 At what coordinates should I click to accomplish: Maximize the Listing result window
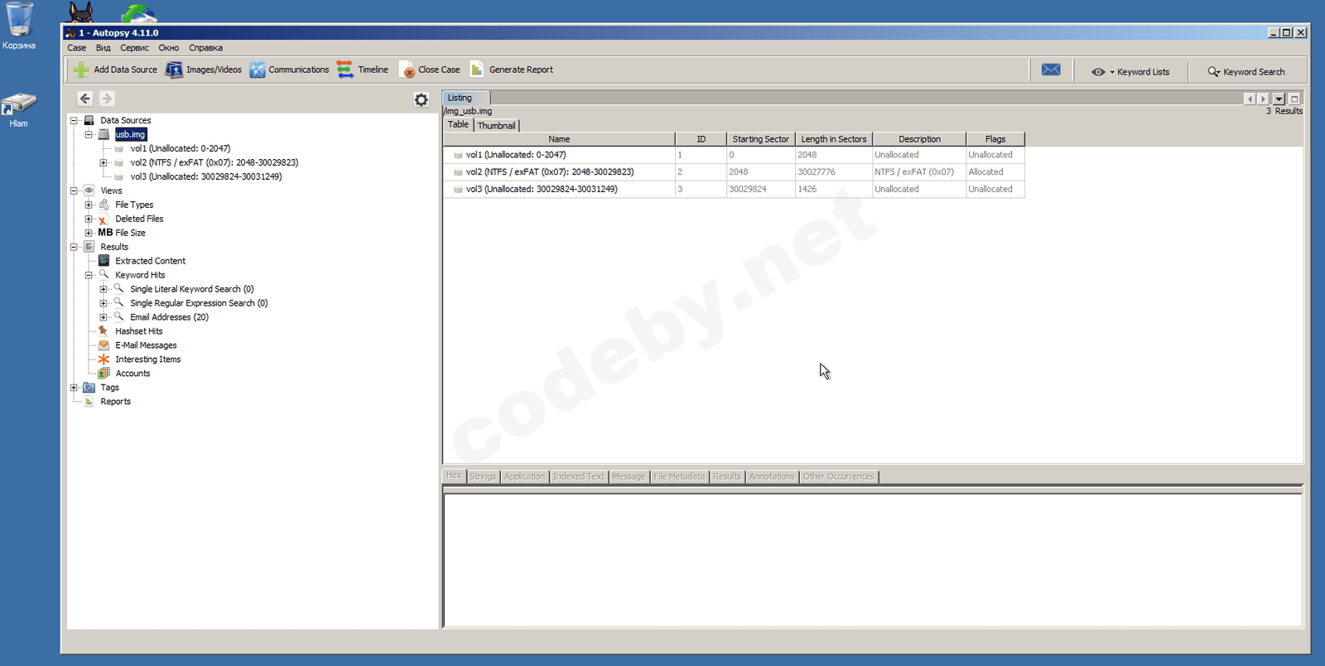(1294, 99)
